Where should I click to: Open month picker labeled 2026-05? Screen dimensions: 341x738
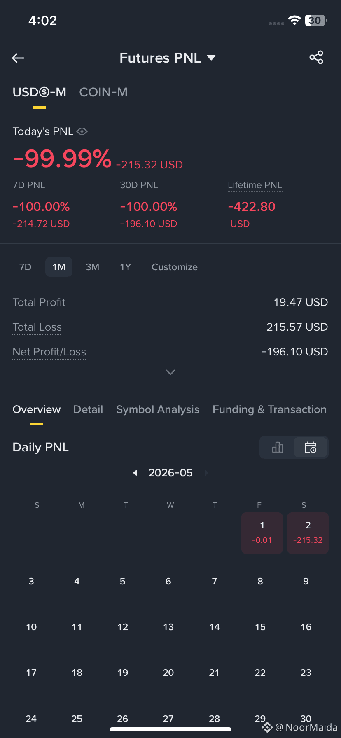pos(170,473)
